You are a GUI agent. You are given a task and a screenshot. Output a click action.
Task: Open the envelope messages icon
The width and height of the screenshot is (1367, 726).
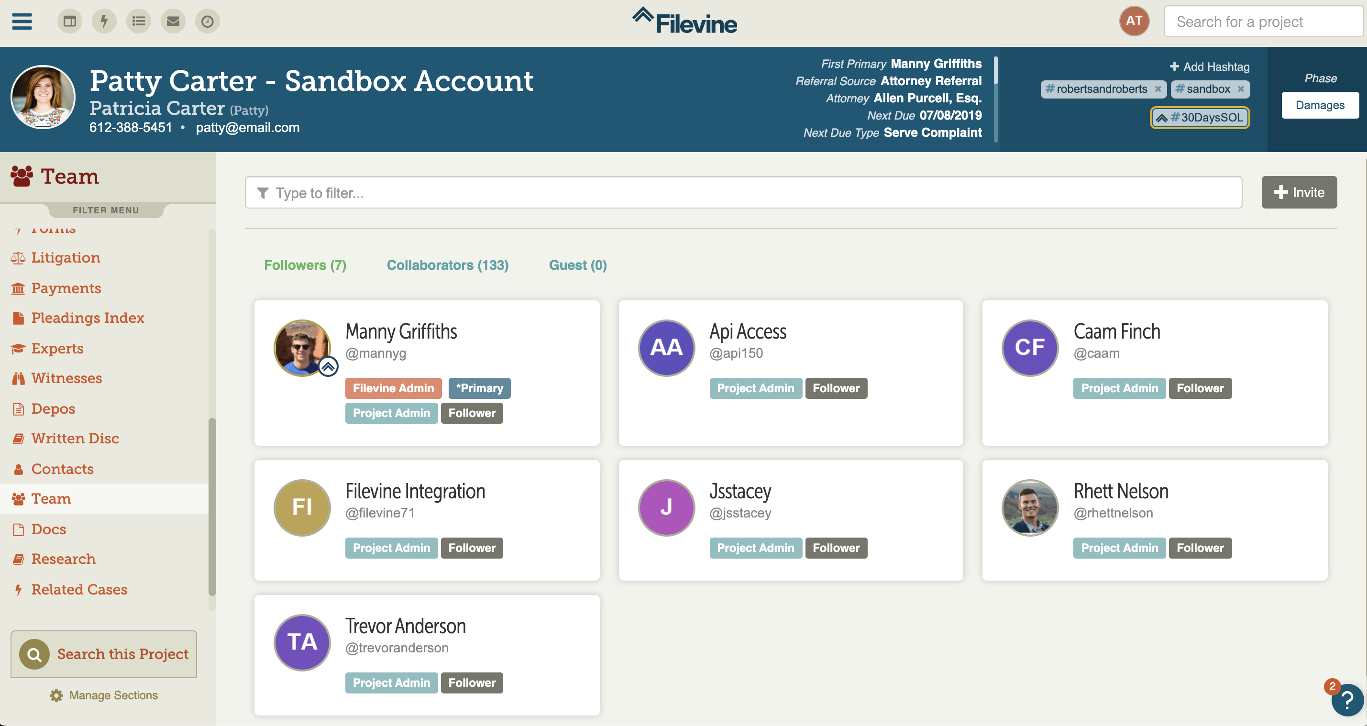(173, 21)
